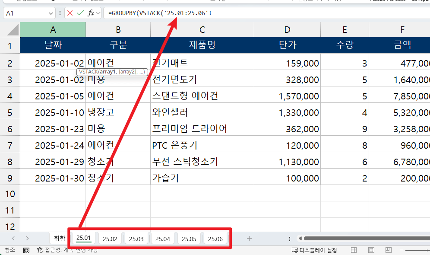Viewport: 430px width, 255px height.
Task: Select column C header
Action: pos(202,30)
